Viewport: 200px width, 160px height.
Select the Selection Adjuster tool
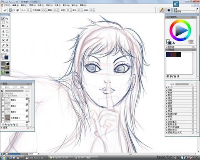7,26
